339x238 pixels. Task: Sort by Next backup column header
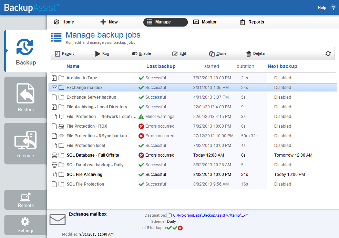coord(282,67)
